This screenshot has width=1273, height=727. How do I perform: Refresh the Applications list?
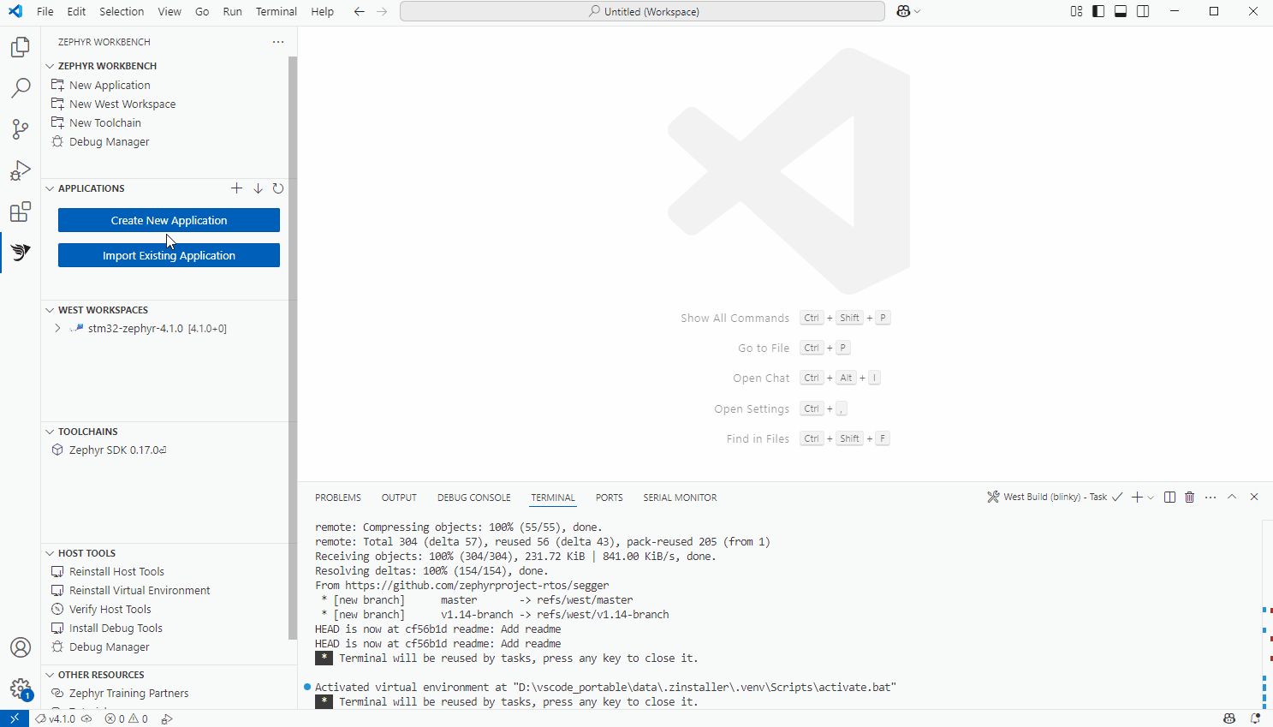pos(277,188)
